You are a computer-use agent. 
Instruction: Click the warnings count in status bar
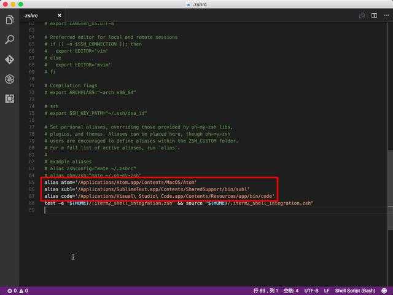pos(24,291)
